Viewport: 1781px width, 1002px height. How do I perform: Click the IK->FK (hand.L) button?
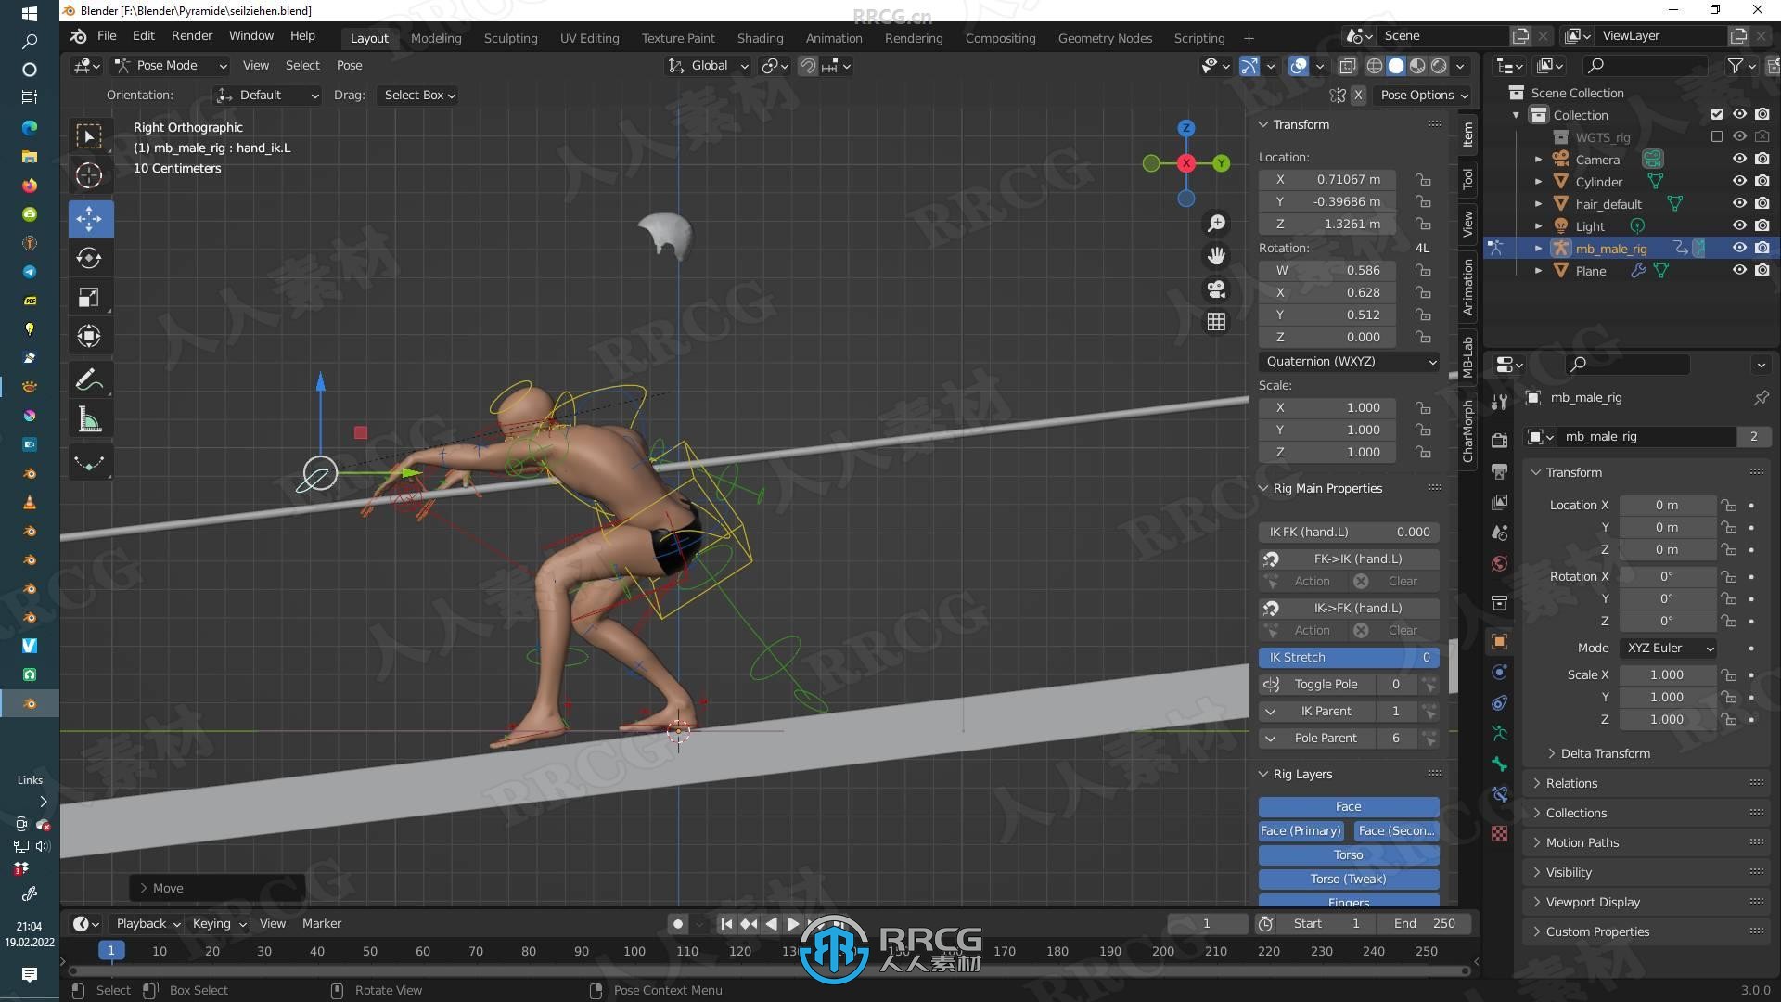point(1358,609)
